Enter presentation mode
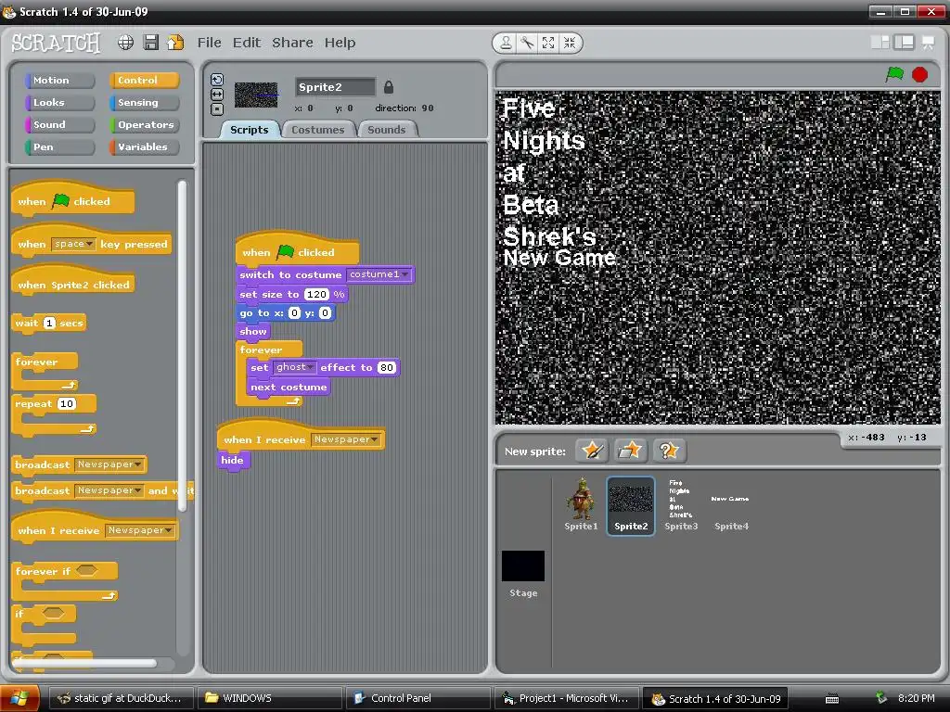The image size is (950, 712). [x=928, y=42]
